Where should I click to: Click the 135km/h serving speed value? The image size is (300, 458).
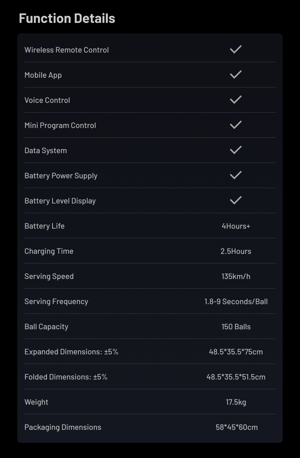236,276
